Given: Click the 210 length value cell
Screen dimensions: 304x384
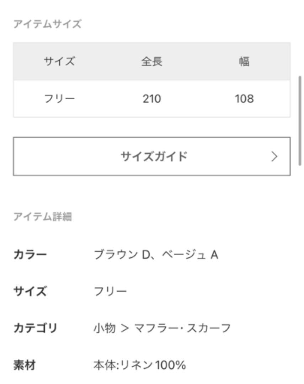Looking at the screenshot, I should (x=151, y=99).
